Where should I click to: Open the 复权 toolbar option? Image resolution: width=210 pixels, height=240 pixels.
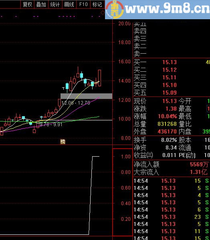pos(27,4)
